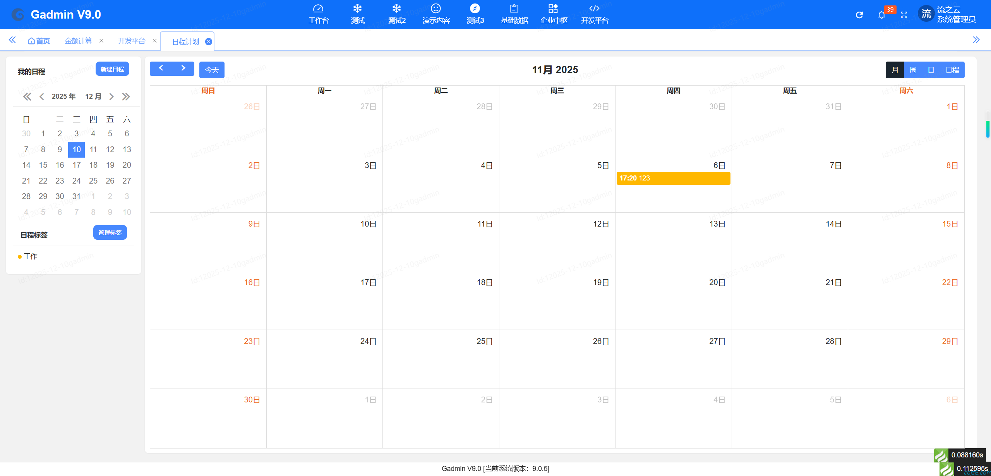Refresh the page using the reload icon
991x476 pixels.
click(859, 14)
